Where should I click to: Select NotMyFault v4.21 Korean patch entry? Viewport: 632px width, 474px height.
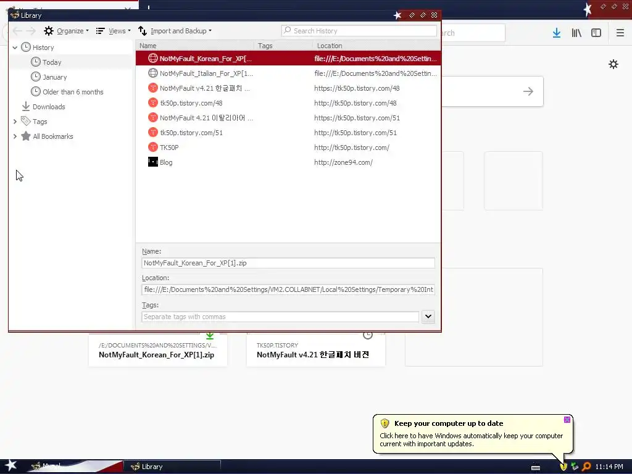pyautogui.click(x=288, y=88)
